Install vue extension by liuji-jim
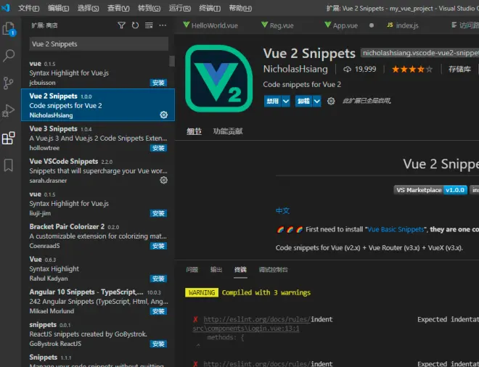The width and height of the screenshot is (479, 367). tap(158, 213)
